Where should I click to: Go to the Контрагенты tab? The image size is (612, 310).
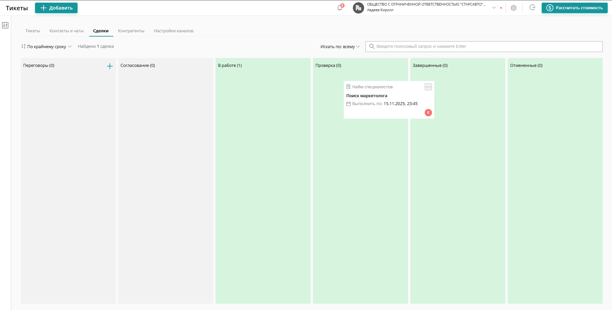pyautogui.click(x=131, y=31)
